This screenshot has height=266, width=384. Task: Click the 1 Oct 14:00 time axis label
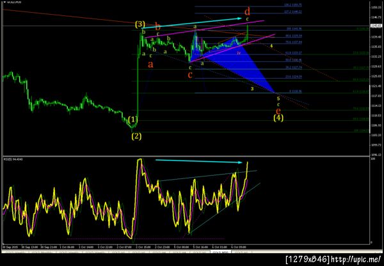tap(86, 247)
